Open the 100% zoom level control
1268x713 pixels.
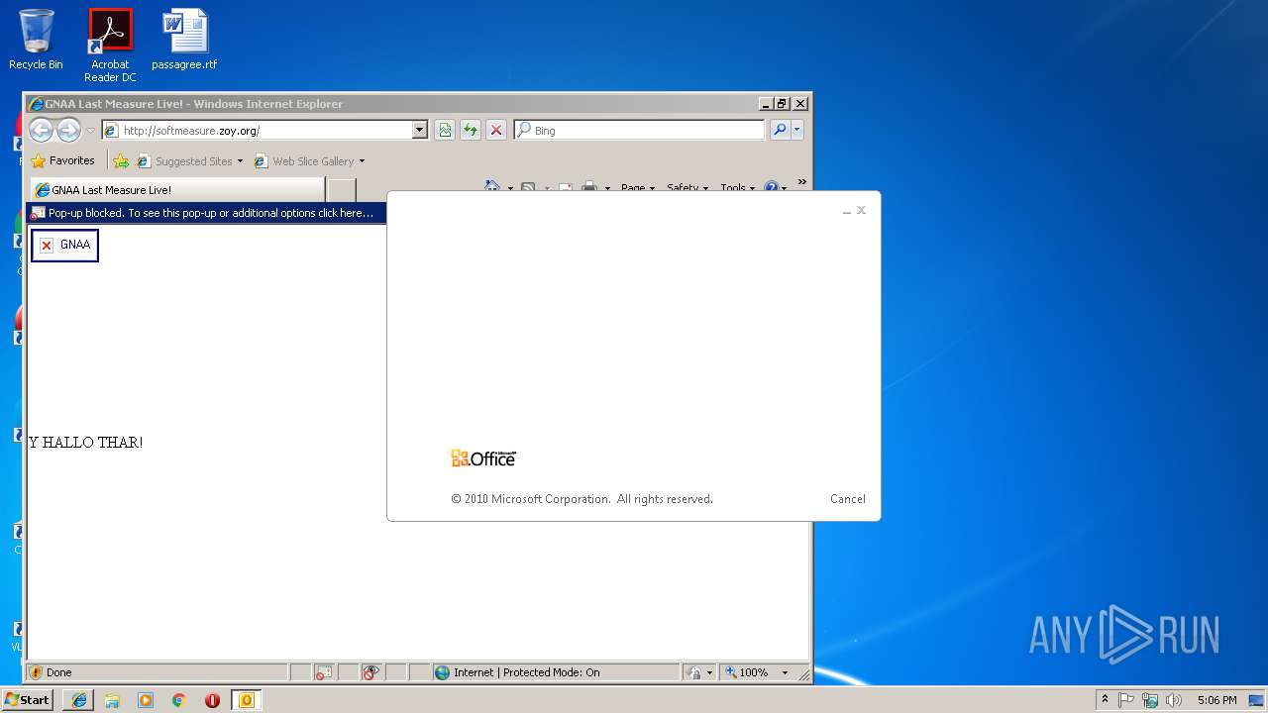click(757, 672)
